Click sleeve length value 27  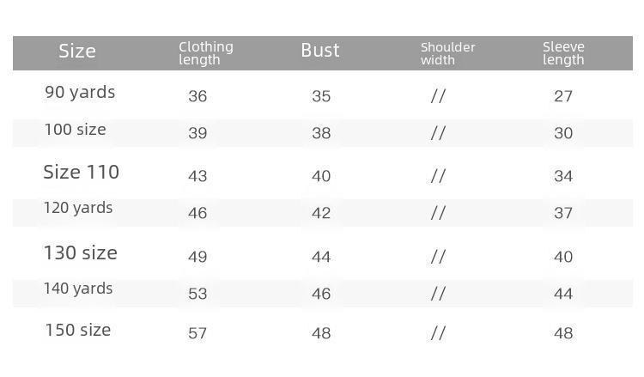coord(563,96)
